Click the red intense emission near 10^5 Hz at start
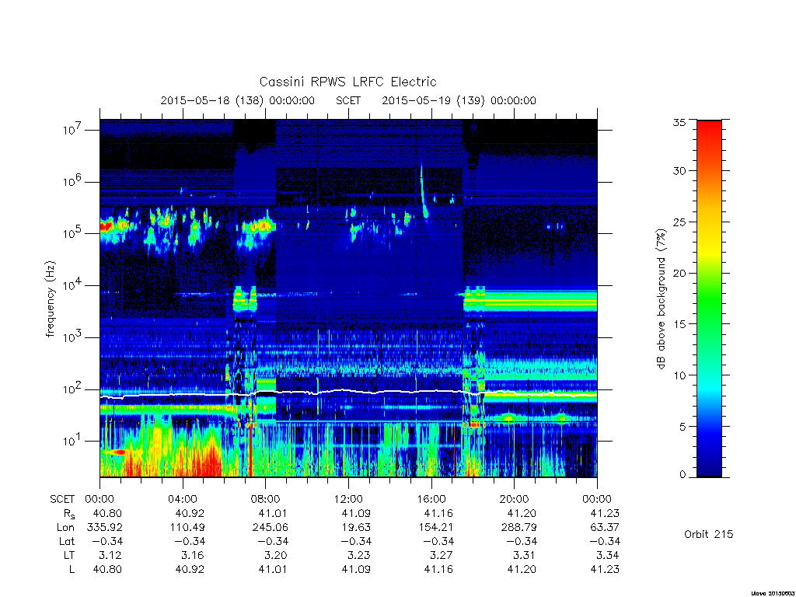 [106, 226]
